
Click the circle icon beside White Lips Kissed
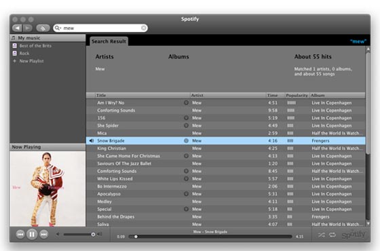tap(186, 178)
